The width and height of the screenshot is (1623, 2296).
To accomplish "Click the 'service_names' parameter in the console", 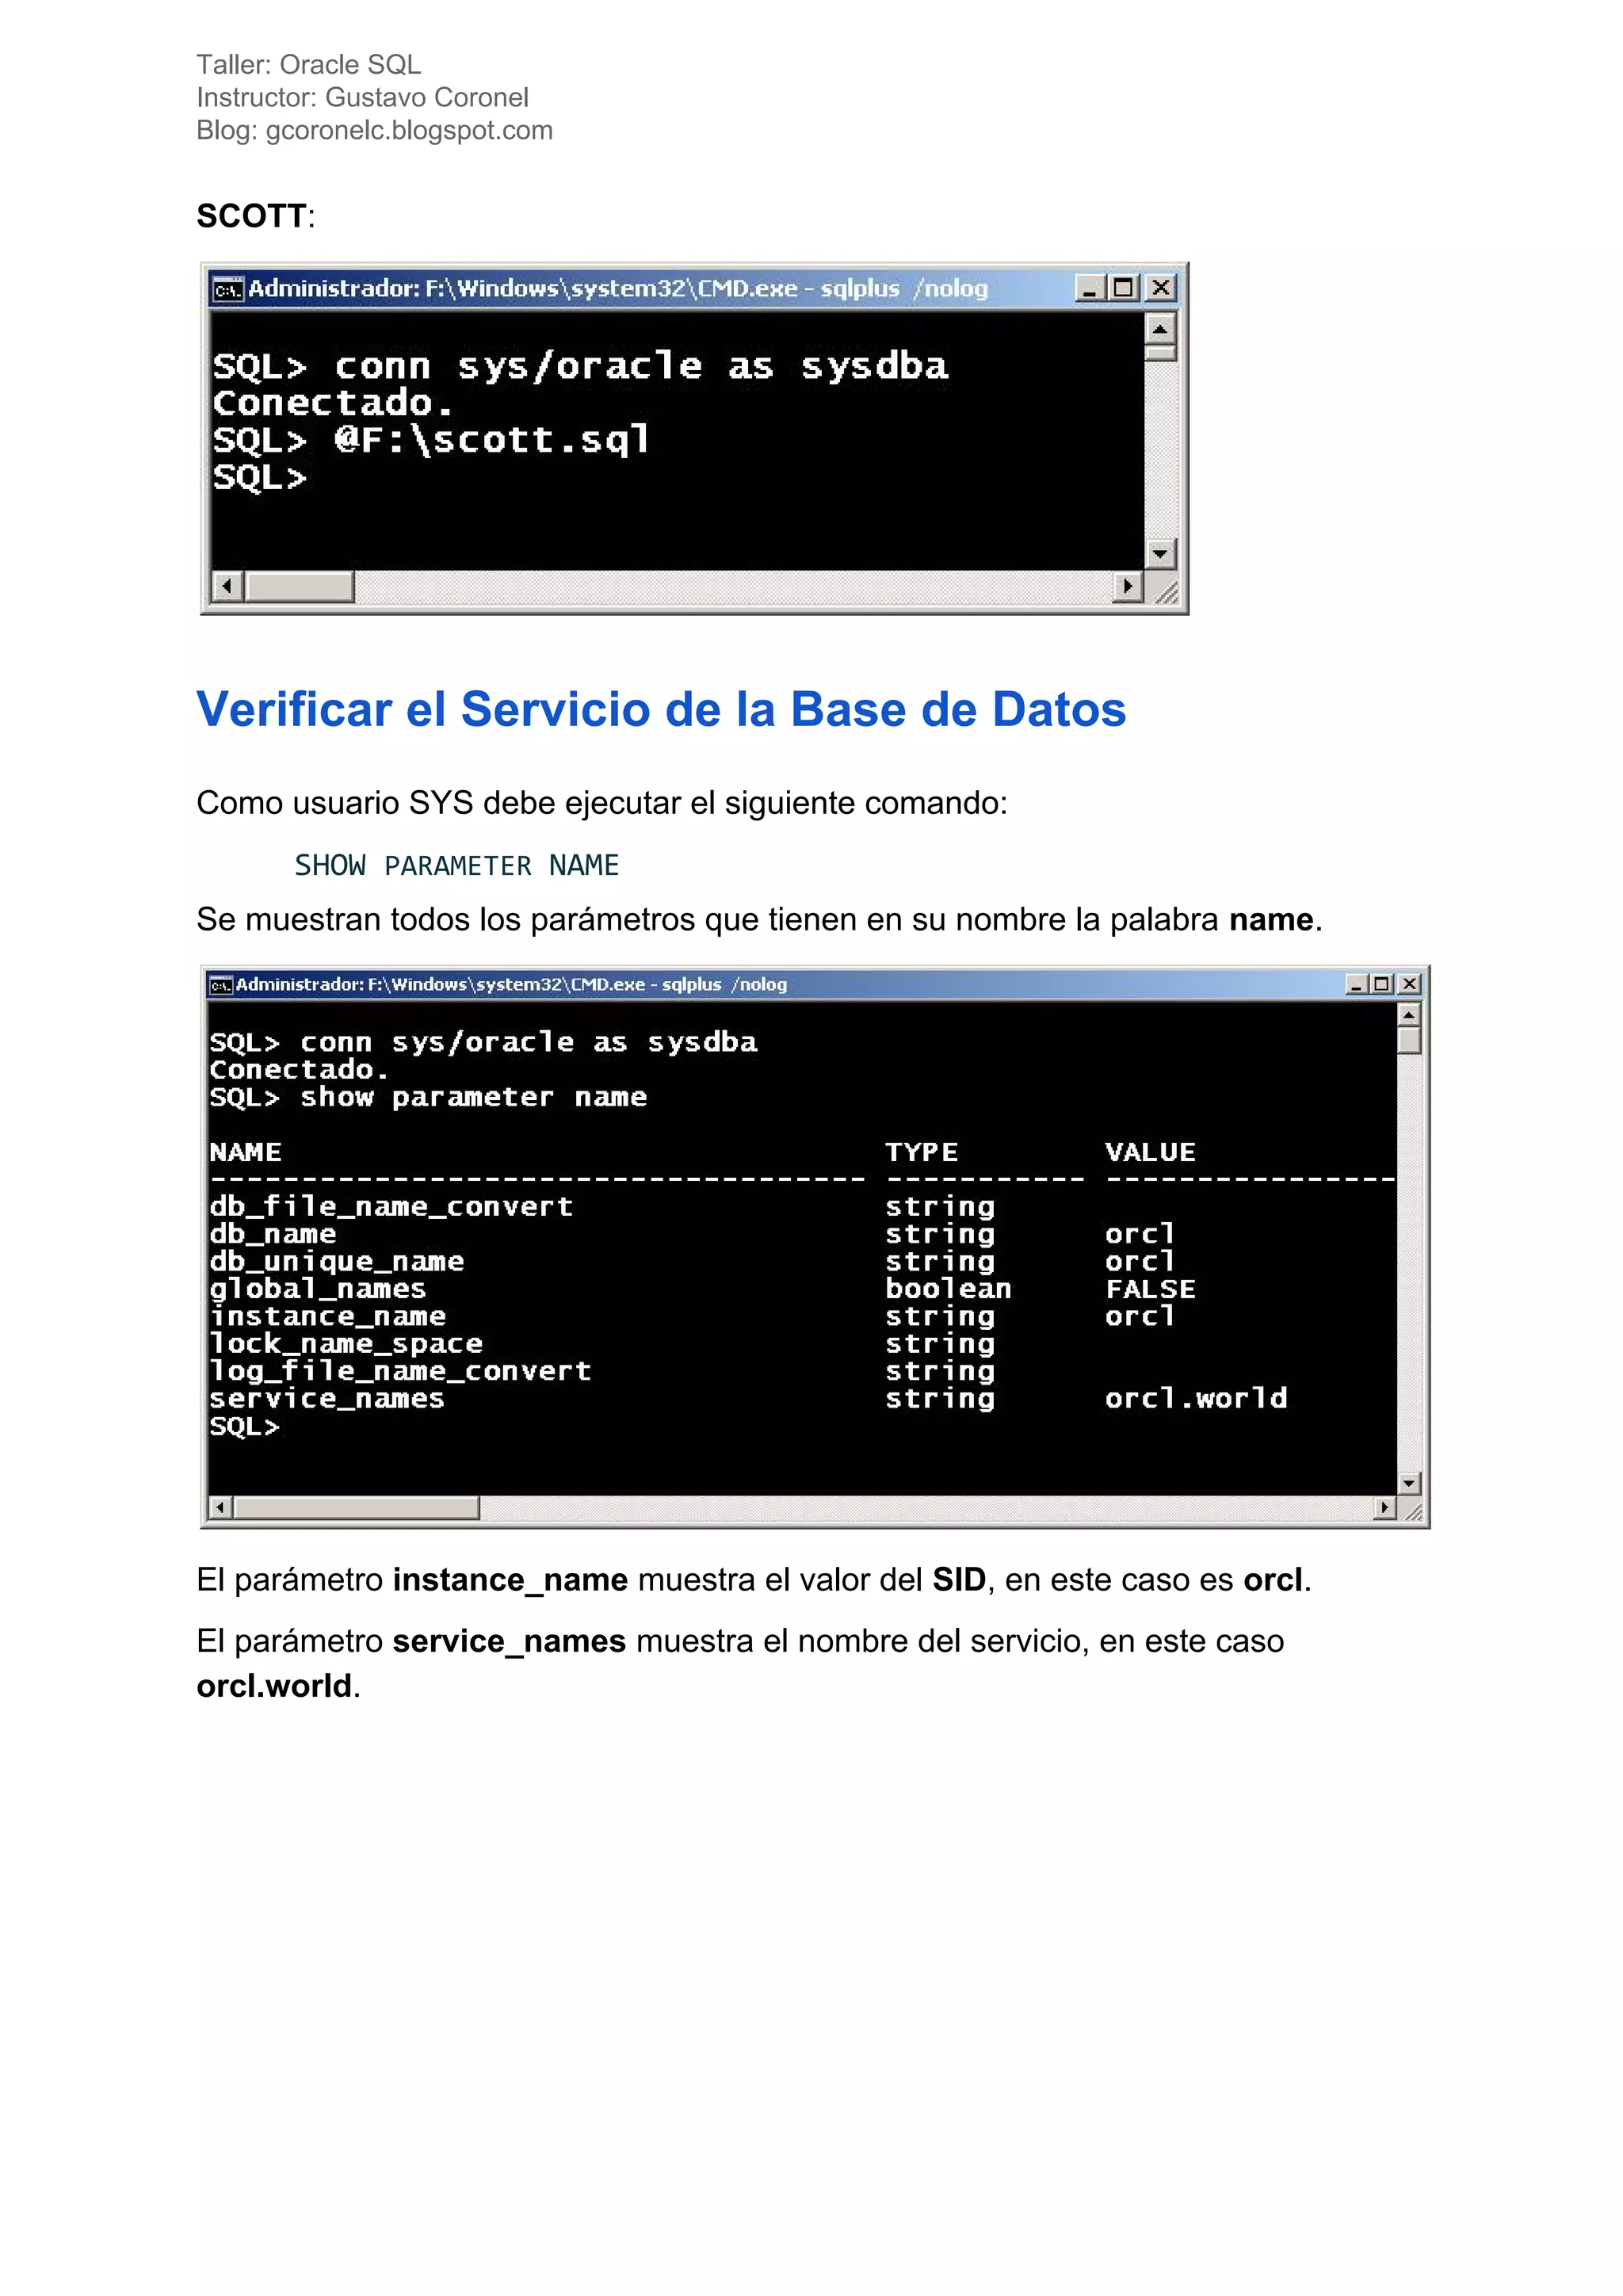I will (x=326, y=1398).
